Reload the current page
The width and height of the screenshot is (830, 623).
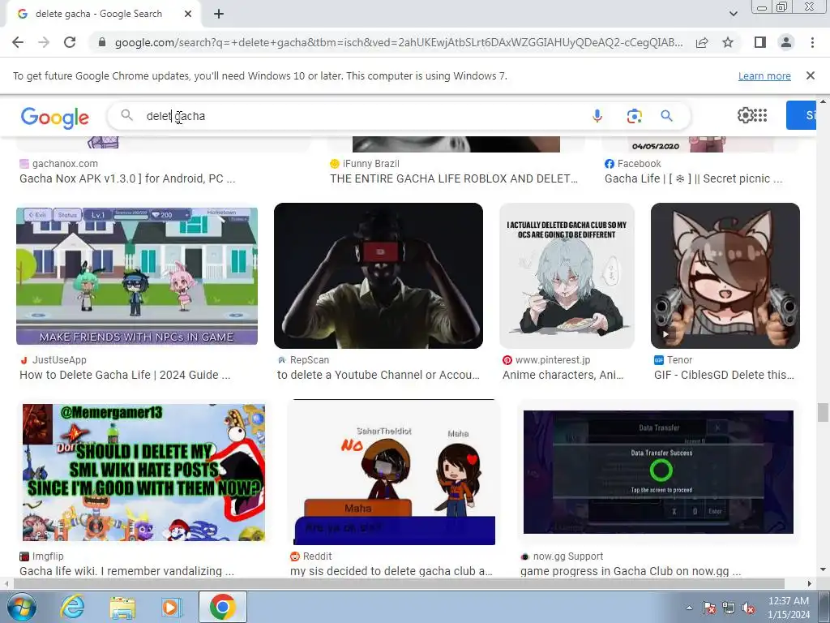coord(70,42)
